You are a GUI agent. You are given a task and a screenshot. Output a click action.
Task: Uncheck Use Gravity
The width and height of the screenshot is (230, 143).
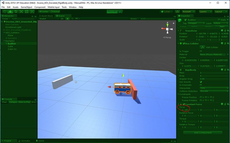tap(201, 82)
